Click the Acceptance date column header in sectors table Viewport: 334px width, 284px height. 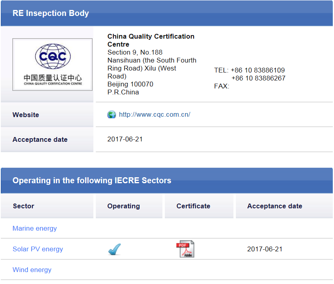pos(275,206)
